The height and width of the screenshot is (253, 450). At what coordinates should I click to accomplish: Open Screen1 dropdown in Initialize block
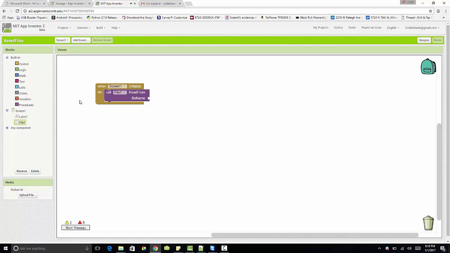(x=117, y=86)
